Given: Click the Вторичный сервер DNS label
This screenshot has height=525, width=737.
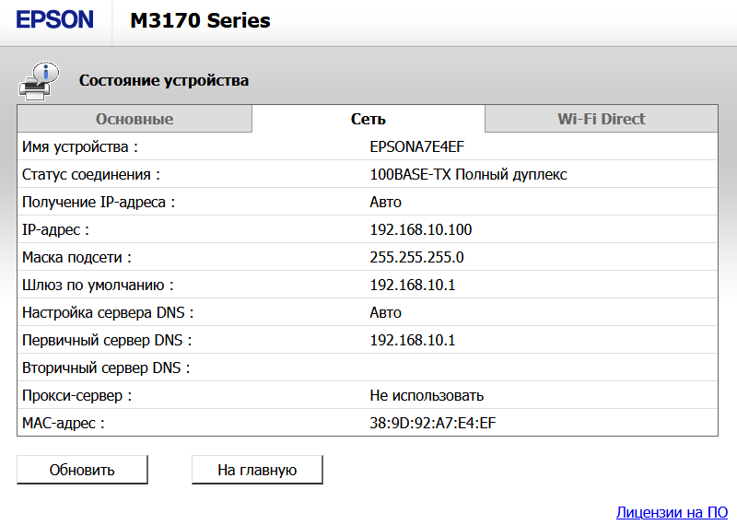Looking at the screenshot, I should tap(106, 368).
